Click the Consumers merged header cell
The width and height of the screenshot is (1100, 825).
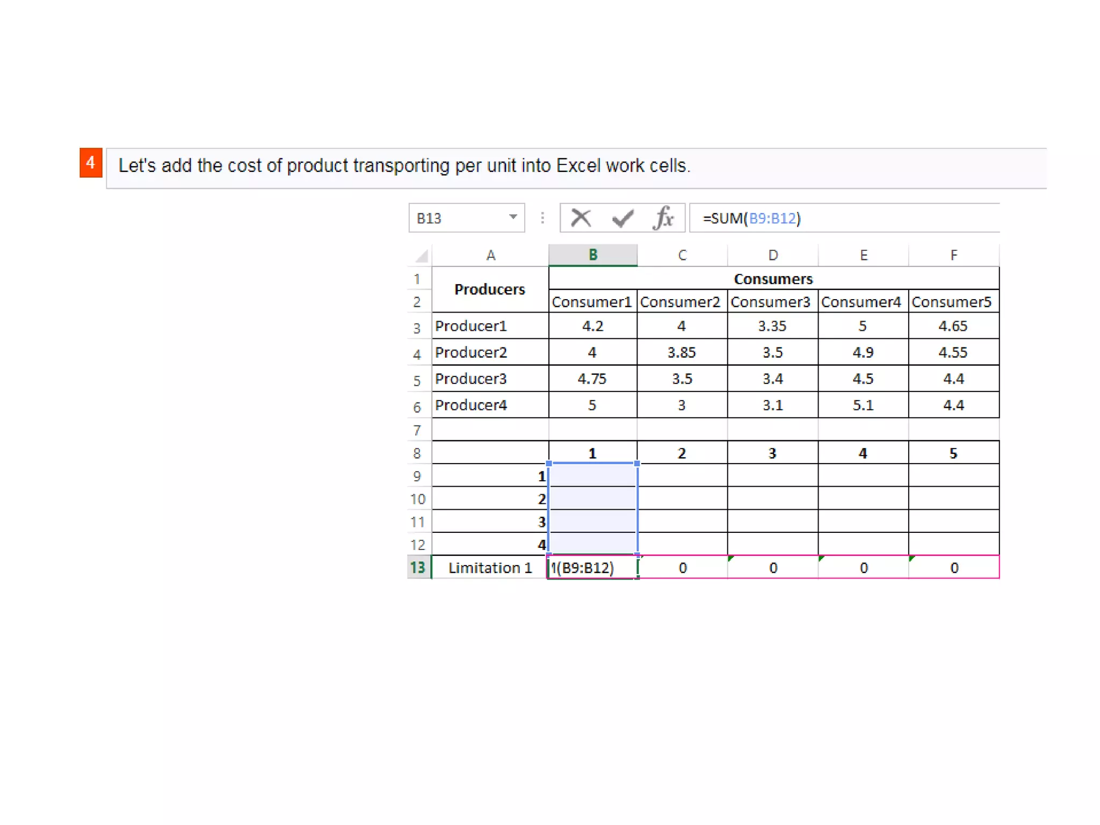(x=773, y=279)
